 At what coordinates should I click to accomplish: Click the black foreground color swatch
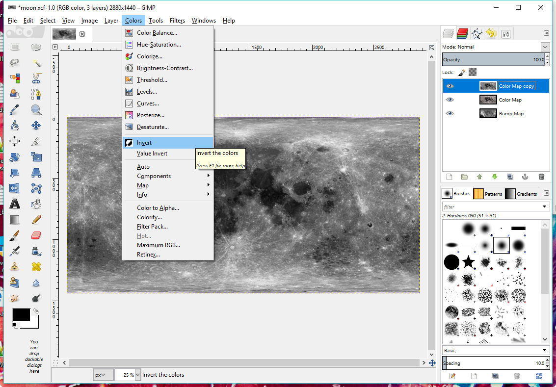click(x=21, y=315)
